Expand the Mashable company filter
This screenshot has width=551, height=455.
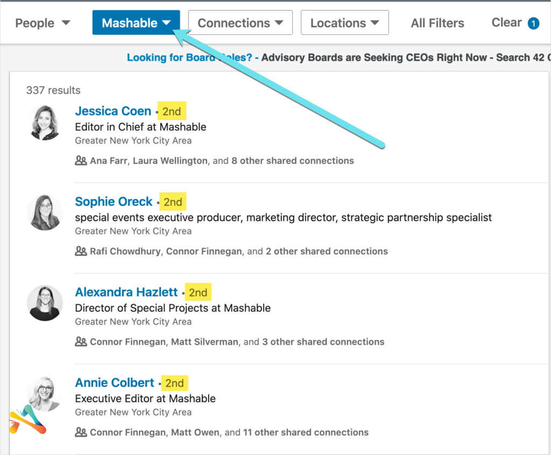(136, 23)
